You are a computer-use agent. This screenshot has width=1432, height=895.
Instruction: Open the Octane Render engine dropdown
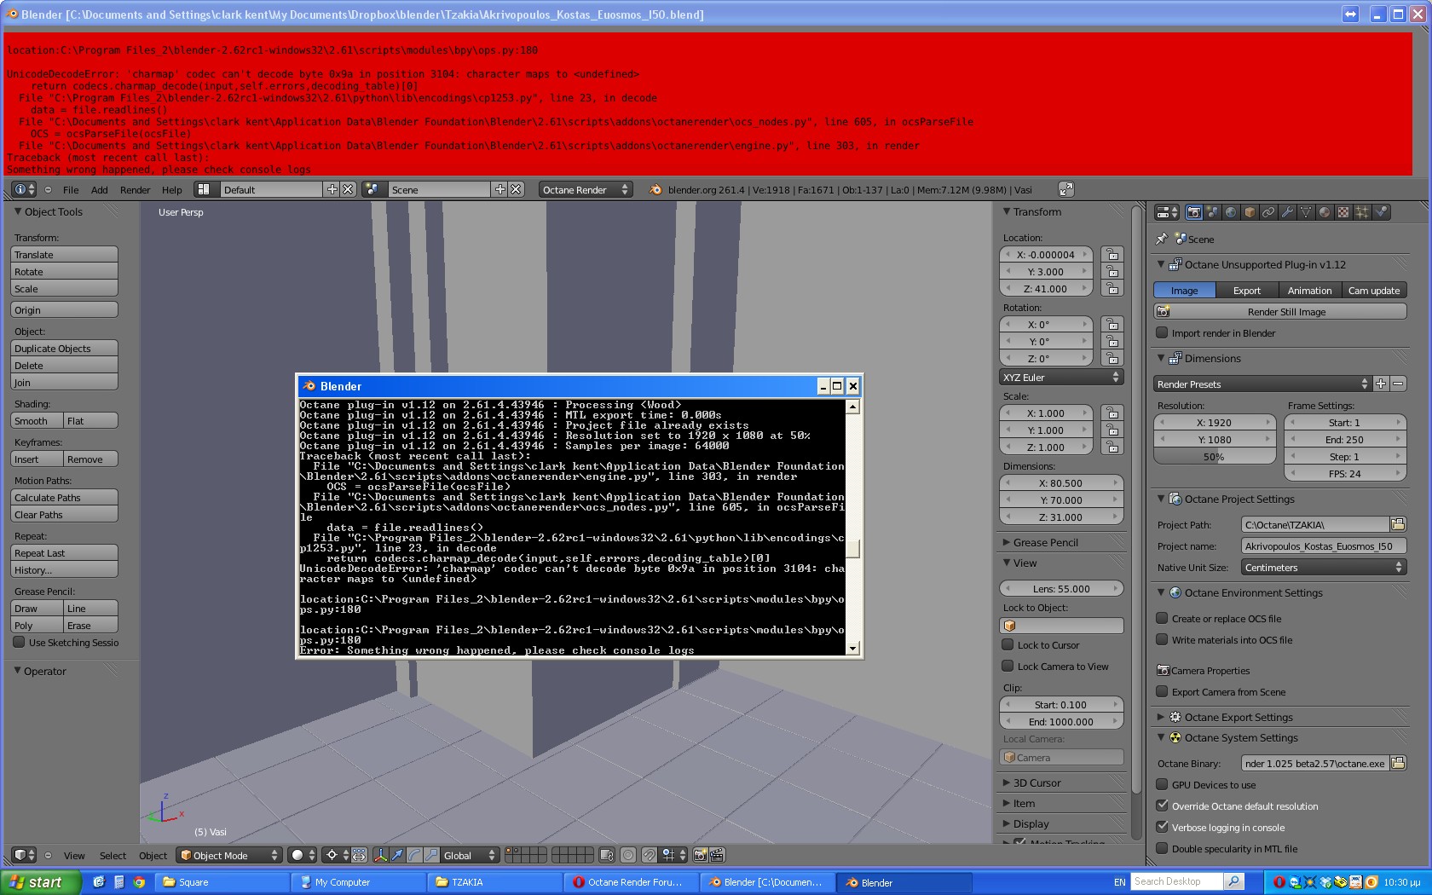[x=585, y=189]
